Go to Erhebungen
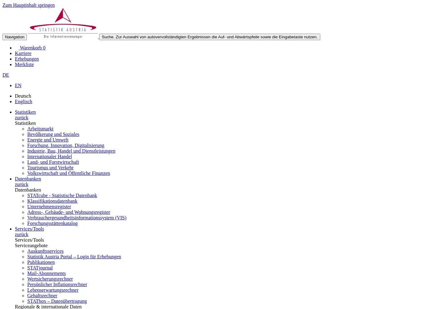 27,59
